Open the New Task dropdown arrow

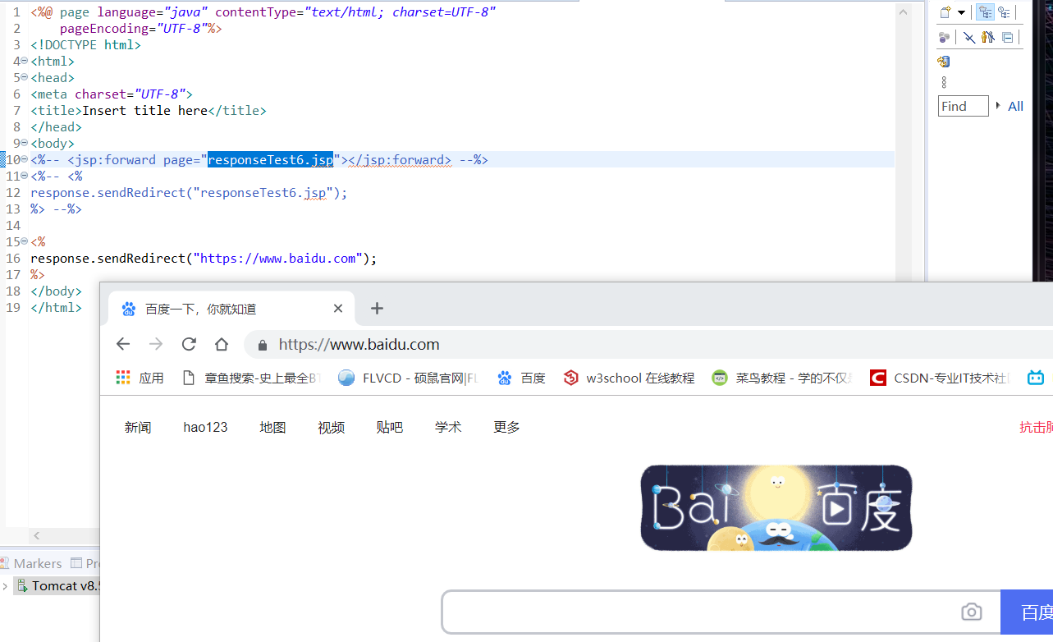[x=961, y=13]
